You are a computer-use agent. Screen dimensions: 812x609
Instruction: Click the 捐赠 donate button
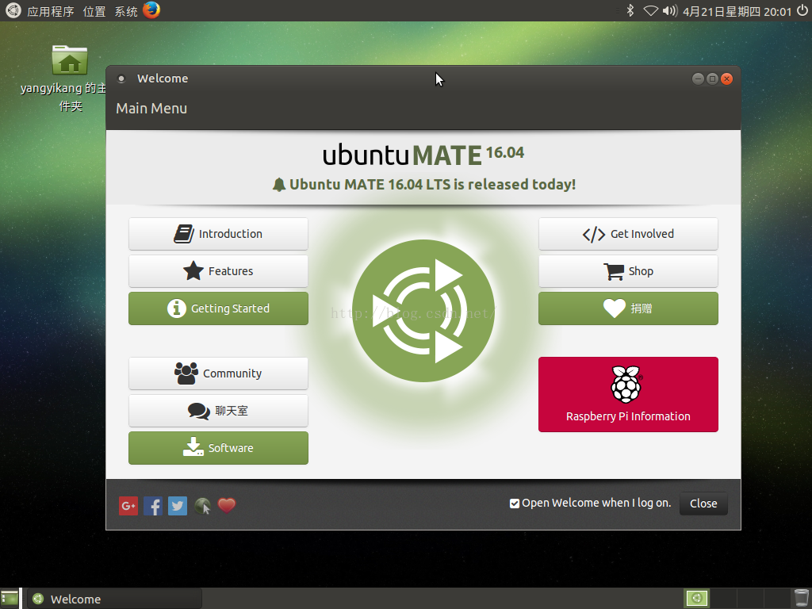tap(628, 308)
